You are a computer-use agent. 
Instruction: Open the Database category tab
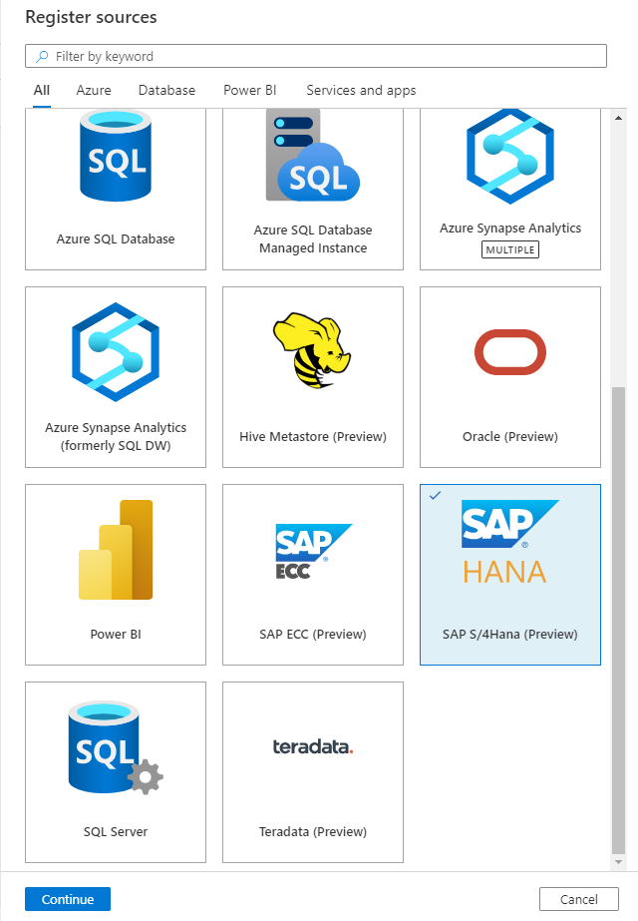coord(166,90)
